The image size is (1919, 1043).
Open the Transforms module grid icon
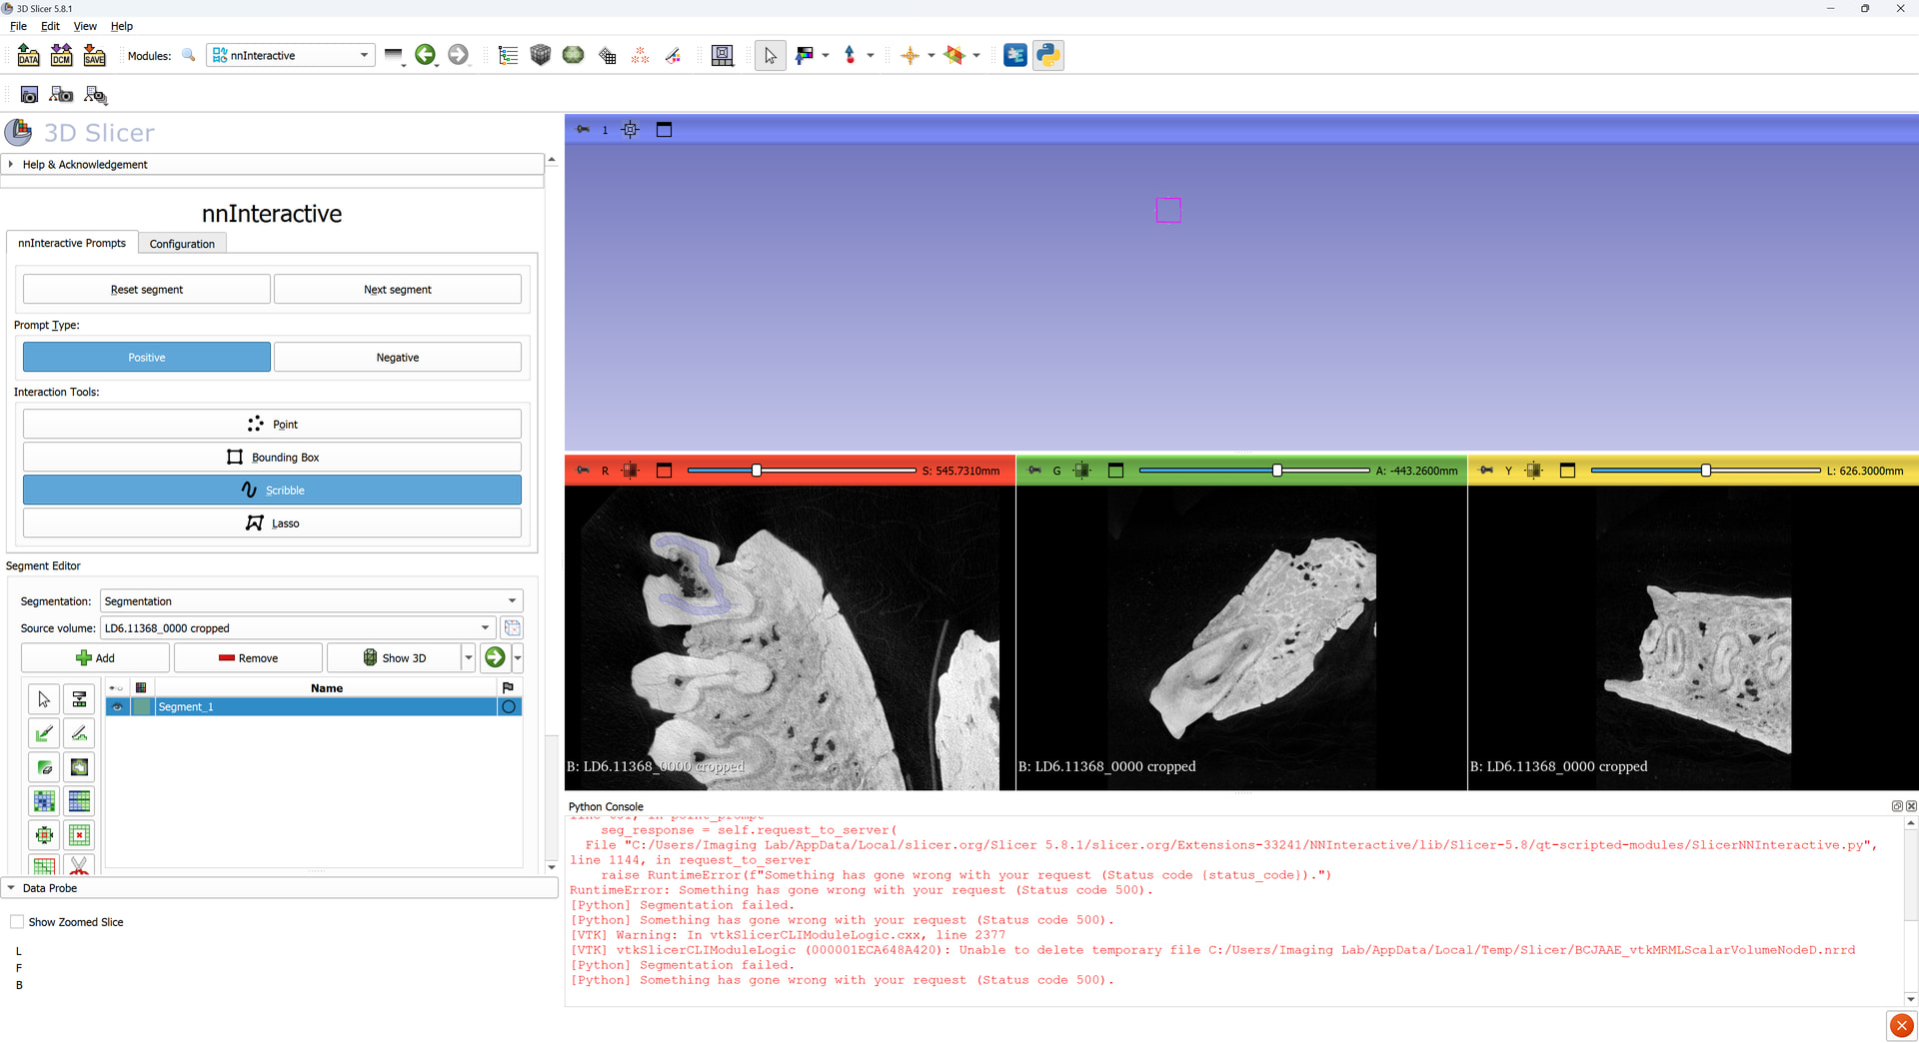click(x=607, y=55)
